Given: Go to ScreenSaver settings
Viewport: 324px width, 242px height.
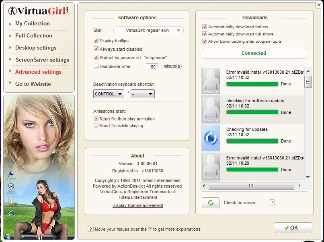Looking at the screenshot, I should tap(42, 60).
